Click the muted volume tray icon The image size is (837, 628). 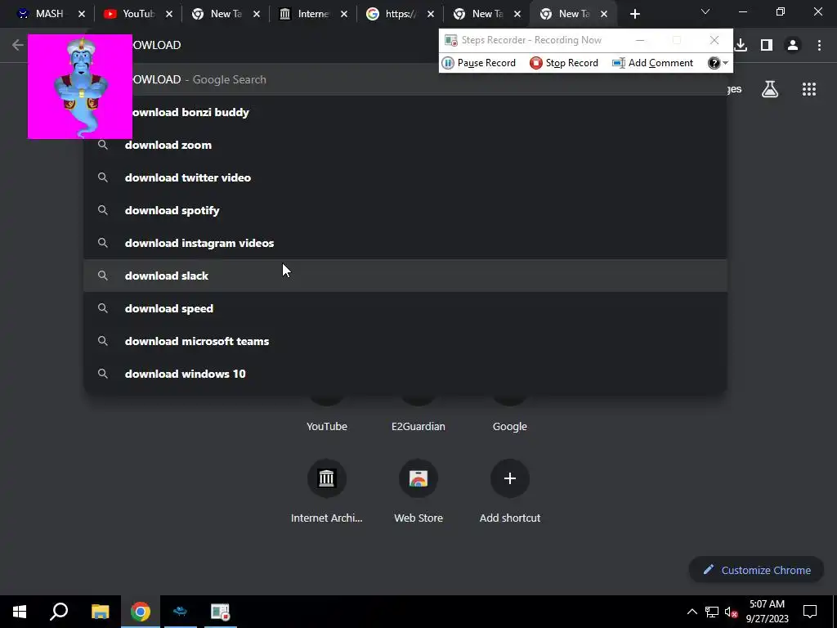(732, 612)
